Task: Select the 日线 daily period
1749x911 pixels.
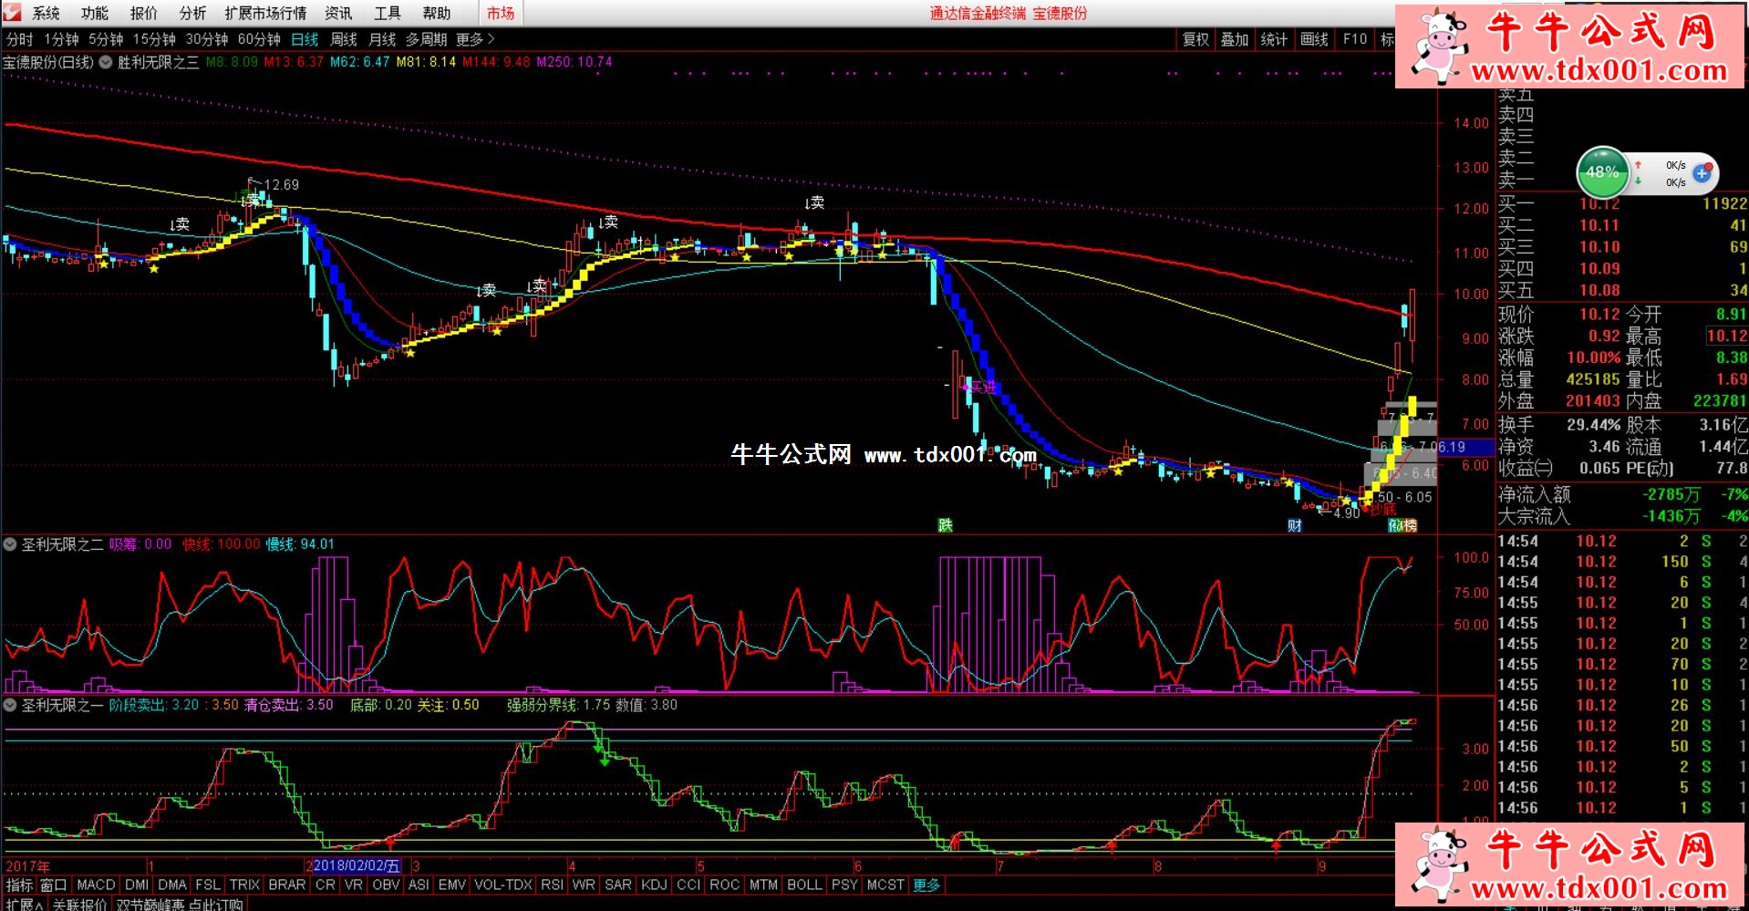Action: pos(305,39)
